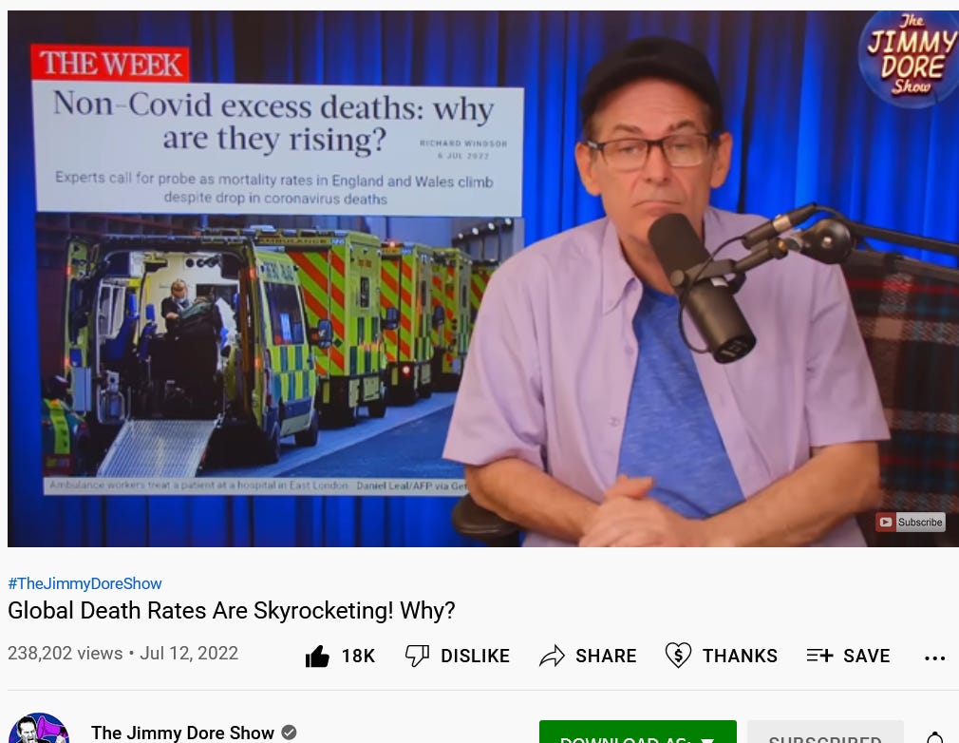Click the video title 'Global Death Rates Are Skyrocketing! Why?'
This screenshot has height=743, width=959.
click(x=231, y=611)
